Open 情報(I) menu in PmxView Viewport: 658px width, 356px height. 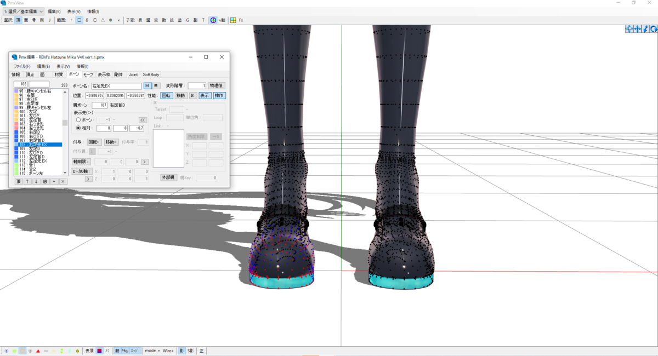coord(93,11)
